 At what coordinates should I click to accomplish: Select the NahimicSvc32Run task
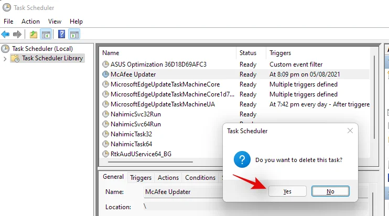136,114
